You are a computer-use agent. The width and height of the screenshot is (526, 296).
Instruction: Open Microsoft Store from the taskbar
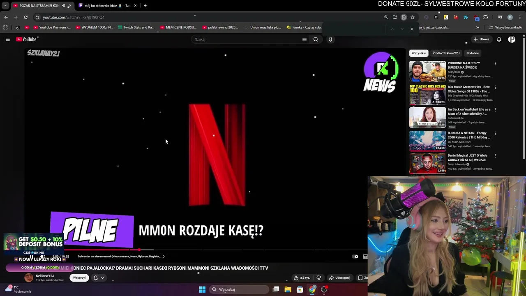coord(300,289)
